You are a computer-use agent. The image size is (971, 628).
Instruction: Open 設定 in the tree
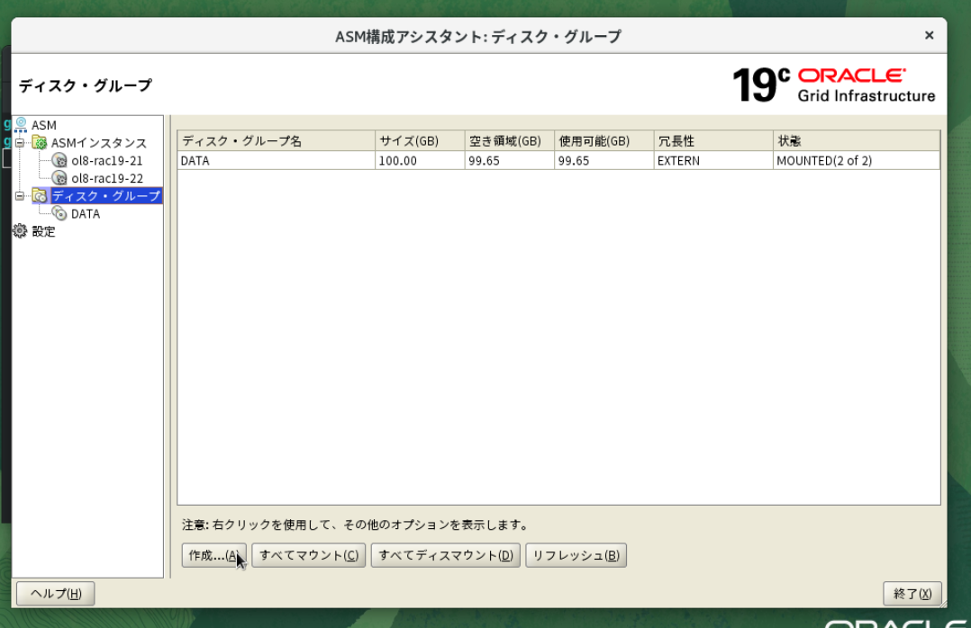click(x=43, y=231)
